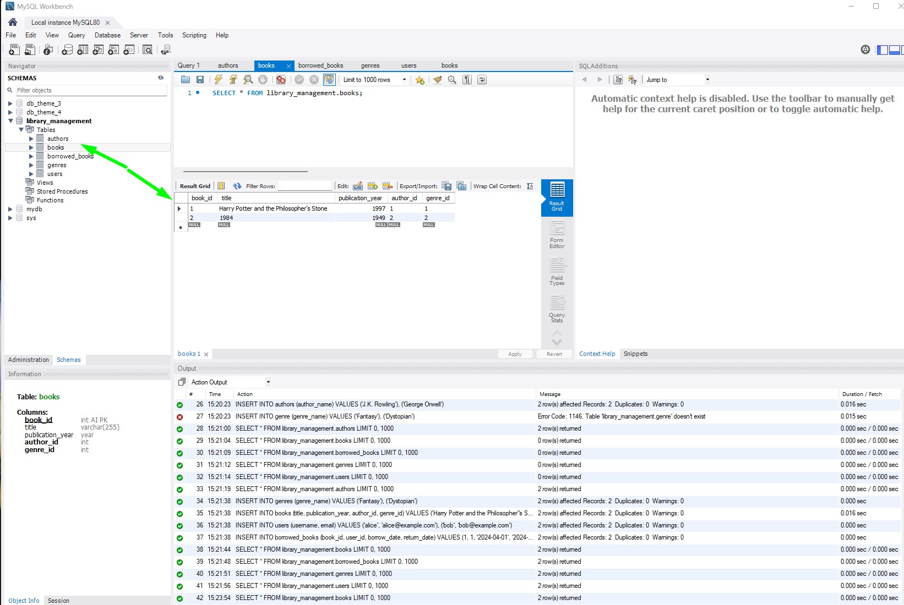Search table data toolbar icon
Viewport: 904px width, 605px height.
[x=148, y=50]
